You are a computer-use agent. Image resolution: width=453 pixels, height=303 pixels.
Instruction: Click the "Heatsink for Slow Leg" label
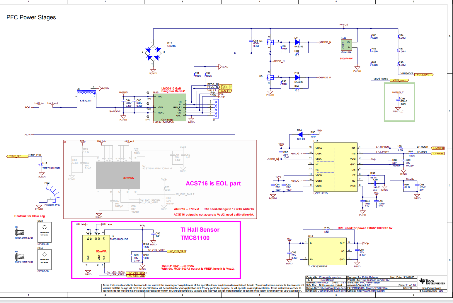pos(30,216)
